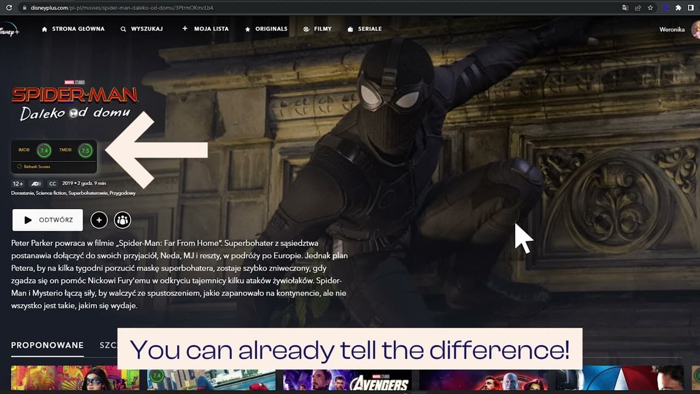The width and height of the screenshot is (700, 394).
Task: Open the Thanos purple-faced movie thumbnail
Action: pos(483,378)
